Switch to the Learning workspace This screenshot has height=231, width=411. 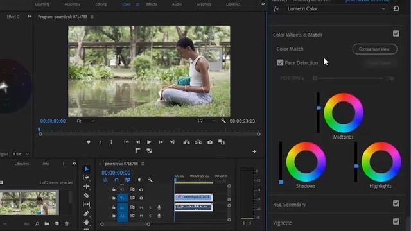pos(42,4)
